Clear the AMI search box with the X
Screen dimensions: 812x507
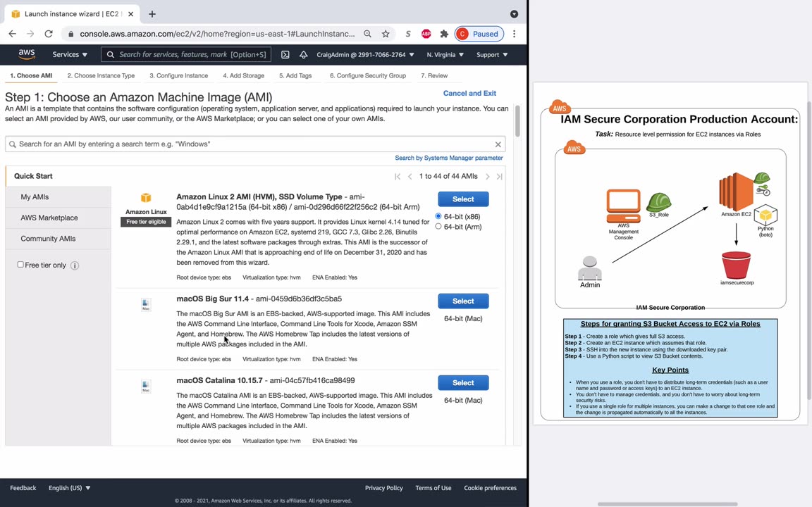tap(498, 144)
